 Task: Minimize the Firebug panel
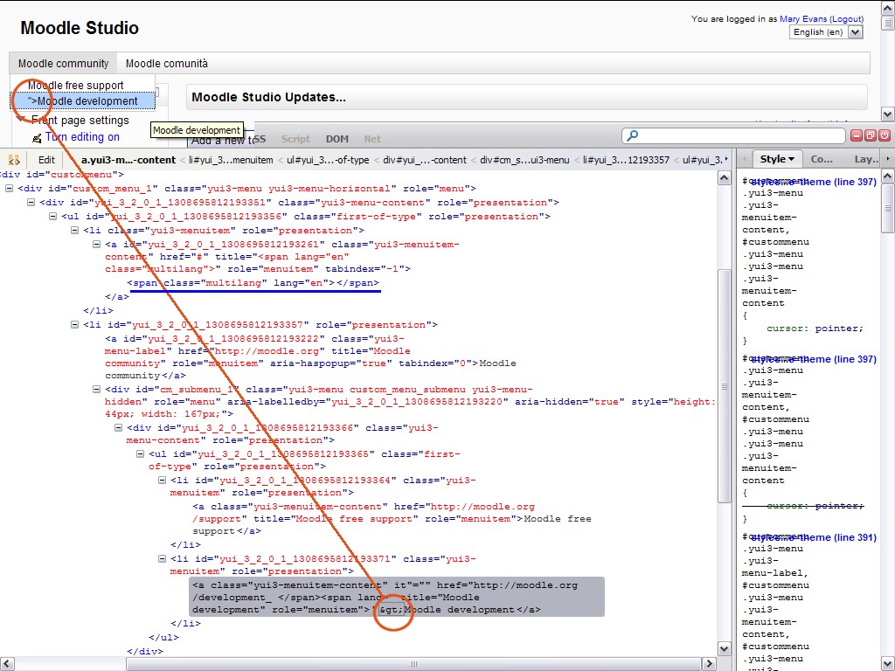point(857,135)
